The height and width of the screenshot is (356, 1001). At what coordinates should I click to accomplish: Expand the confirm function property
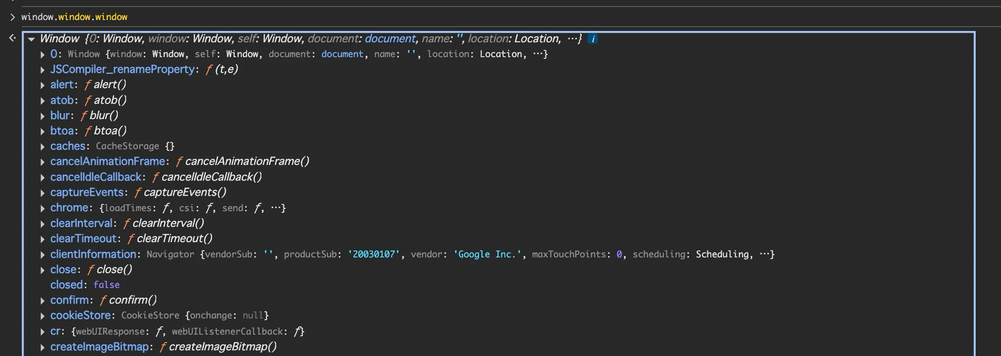click(42, 301)
